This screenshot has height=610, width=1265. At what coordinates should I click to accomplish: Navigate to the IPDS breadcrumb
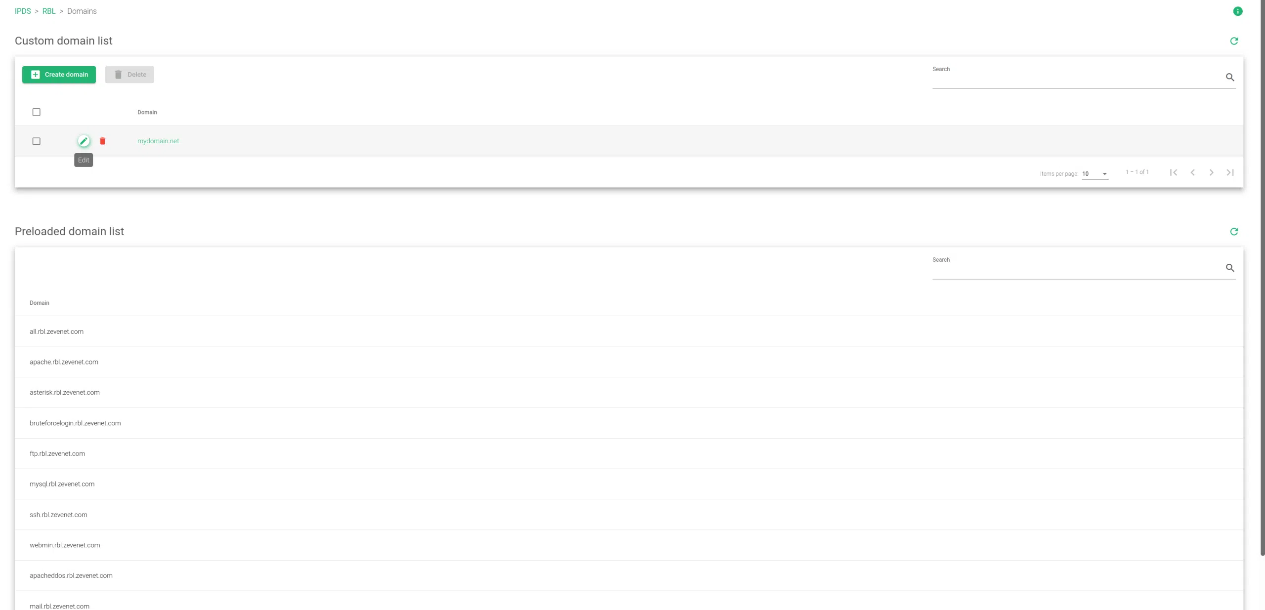coord(23,11)
